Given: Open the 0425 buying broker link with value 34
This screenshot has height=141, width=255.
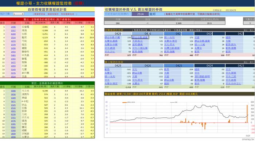Looking at the screenshot, I should [x=172, y=48].
